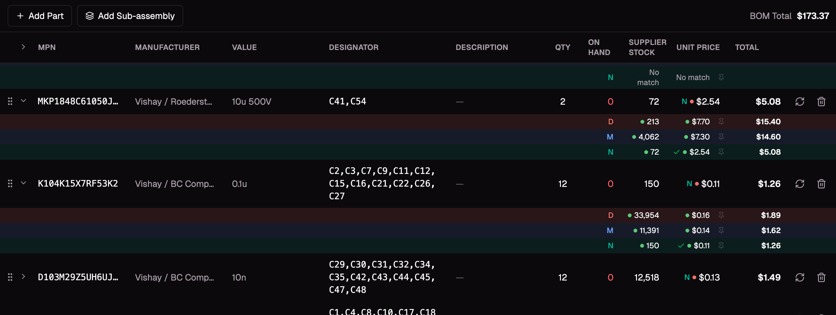Collapse the offer list for MKP1848C61050J
This screenshot has width=836, height=315.
click(23, 101)
